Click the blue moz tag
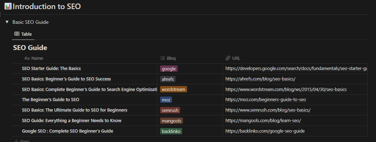This screenshot has width=376, height=142. click(166, 100)
